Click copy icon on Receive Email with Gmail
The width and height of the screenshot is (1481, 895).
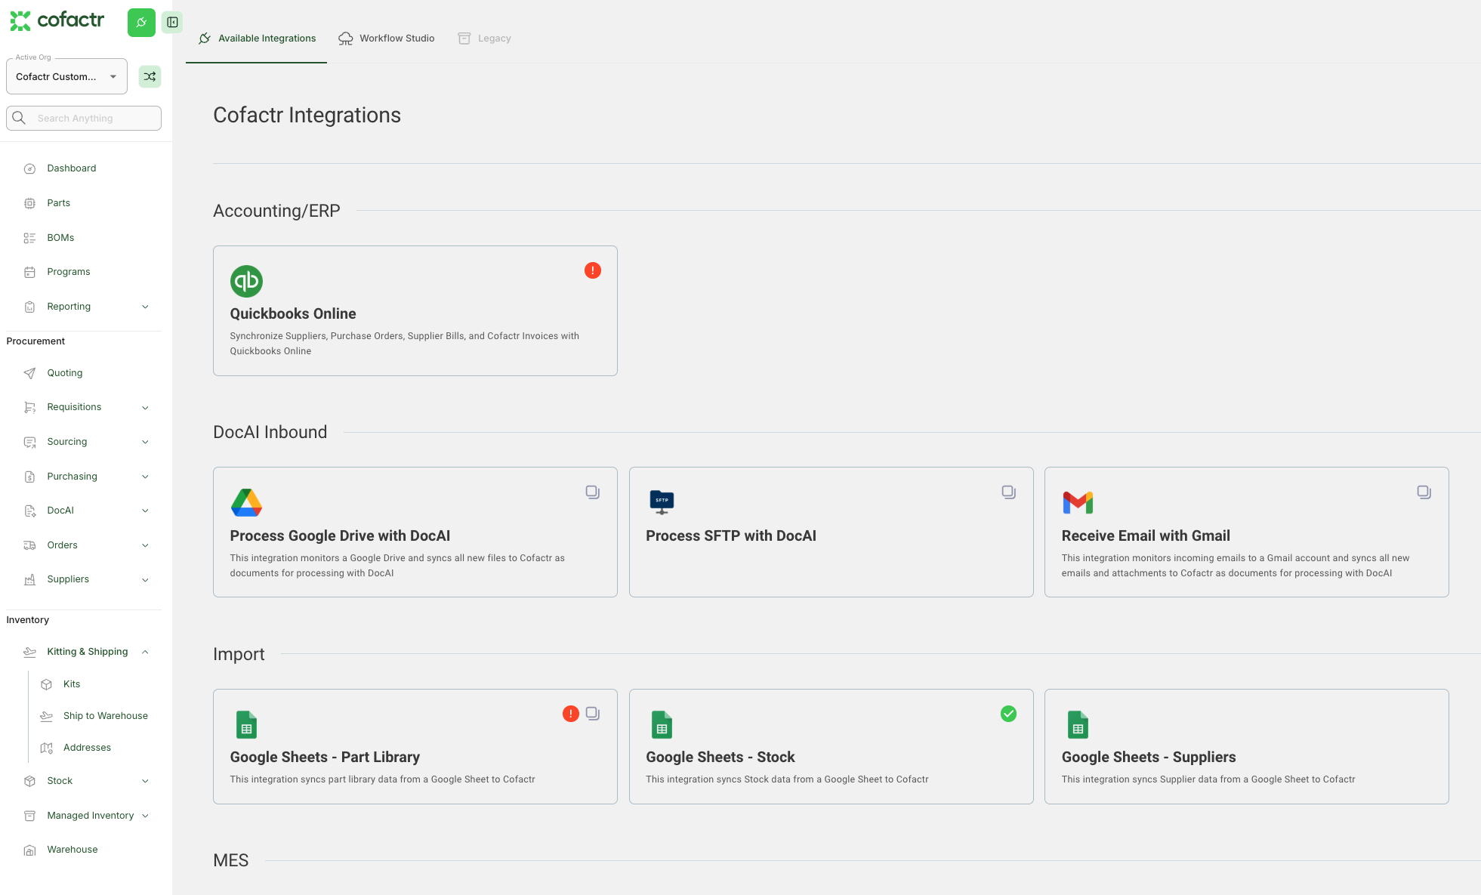(1424, 492)
